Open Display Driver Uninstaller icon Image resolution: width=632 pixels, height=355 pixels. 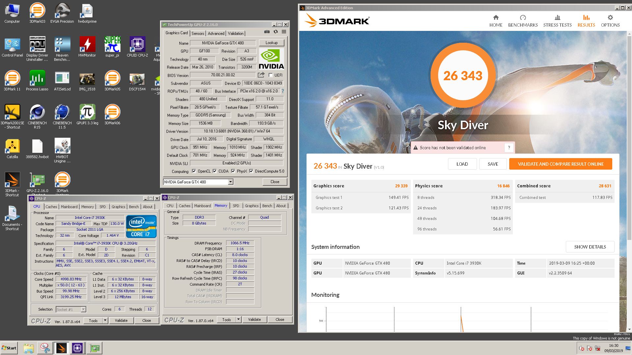click(x=37, y=49)
